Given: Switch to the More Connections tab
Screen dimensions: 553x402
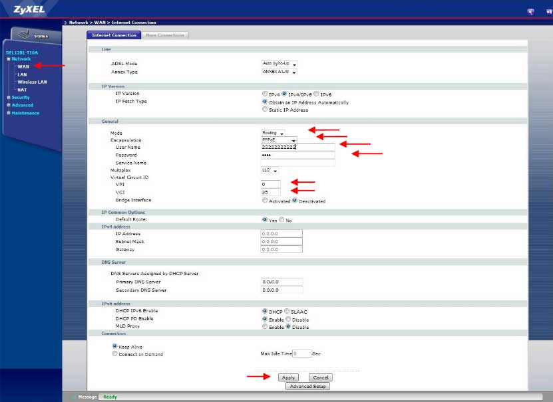Looking at the screenshot, I should point(166,35).
